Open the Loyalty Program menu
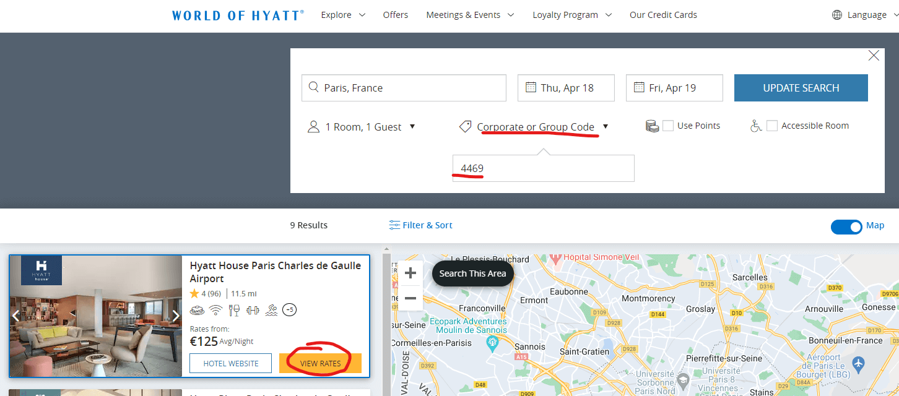Screen dimensions: 899x396 pyautogui.click(x=572, y=15)
